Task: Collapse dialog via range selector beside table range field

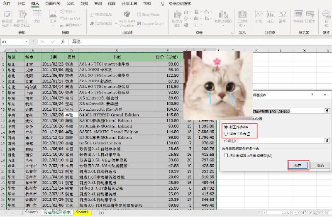Action: point(327,111)
